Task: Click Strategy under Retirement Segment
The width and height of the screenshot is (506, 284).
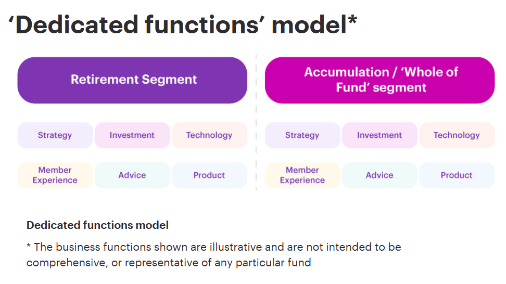Action: click(x=55, y=135)
